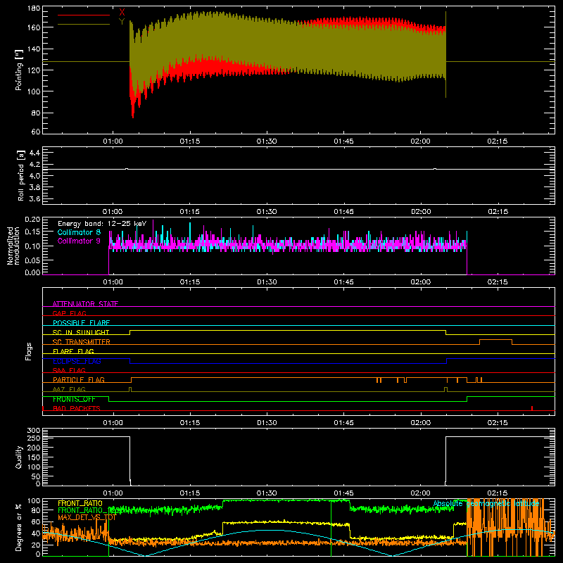Click the olive Y legend line sample
Screen dimensions: 563x563
84,24
